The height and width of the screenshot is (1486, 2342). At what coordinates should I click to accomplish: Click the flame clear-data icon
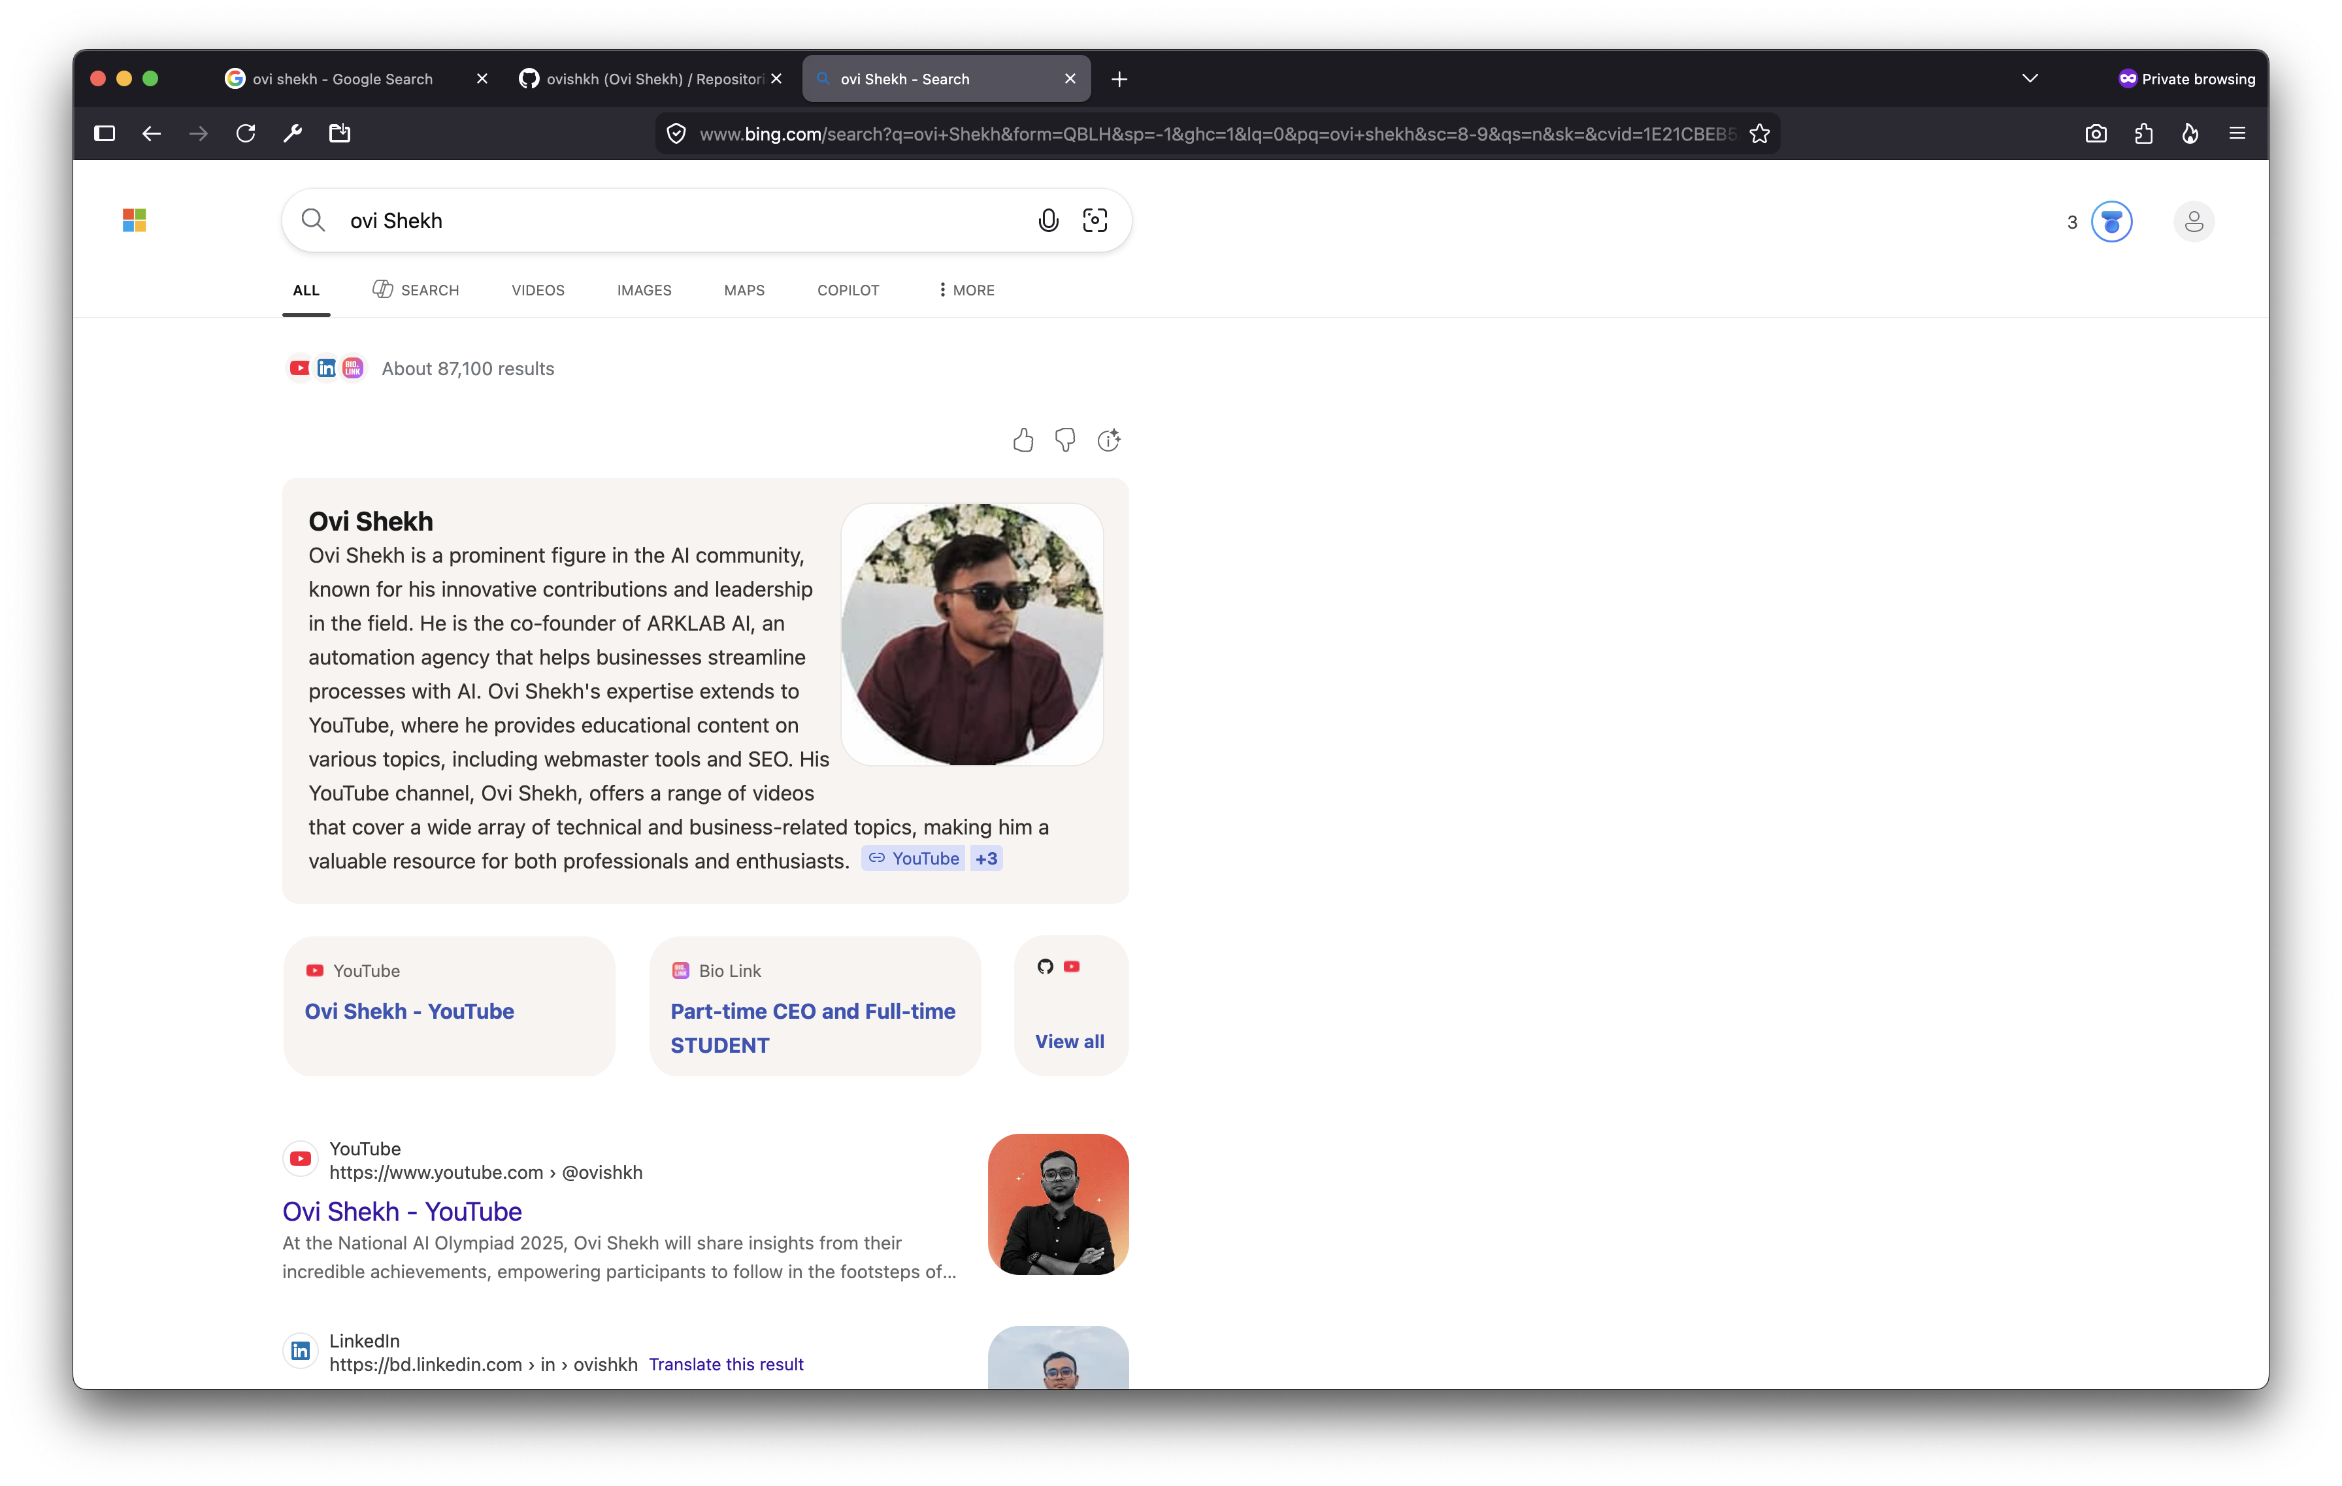[x=2190, y=133]
